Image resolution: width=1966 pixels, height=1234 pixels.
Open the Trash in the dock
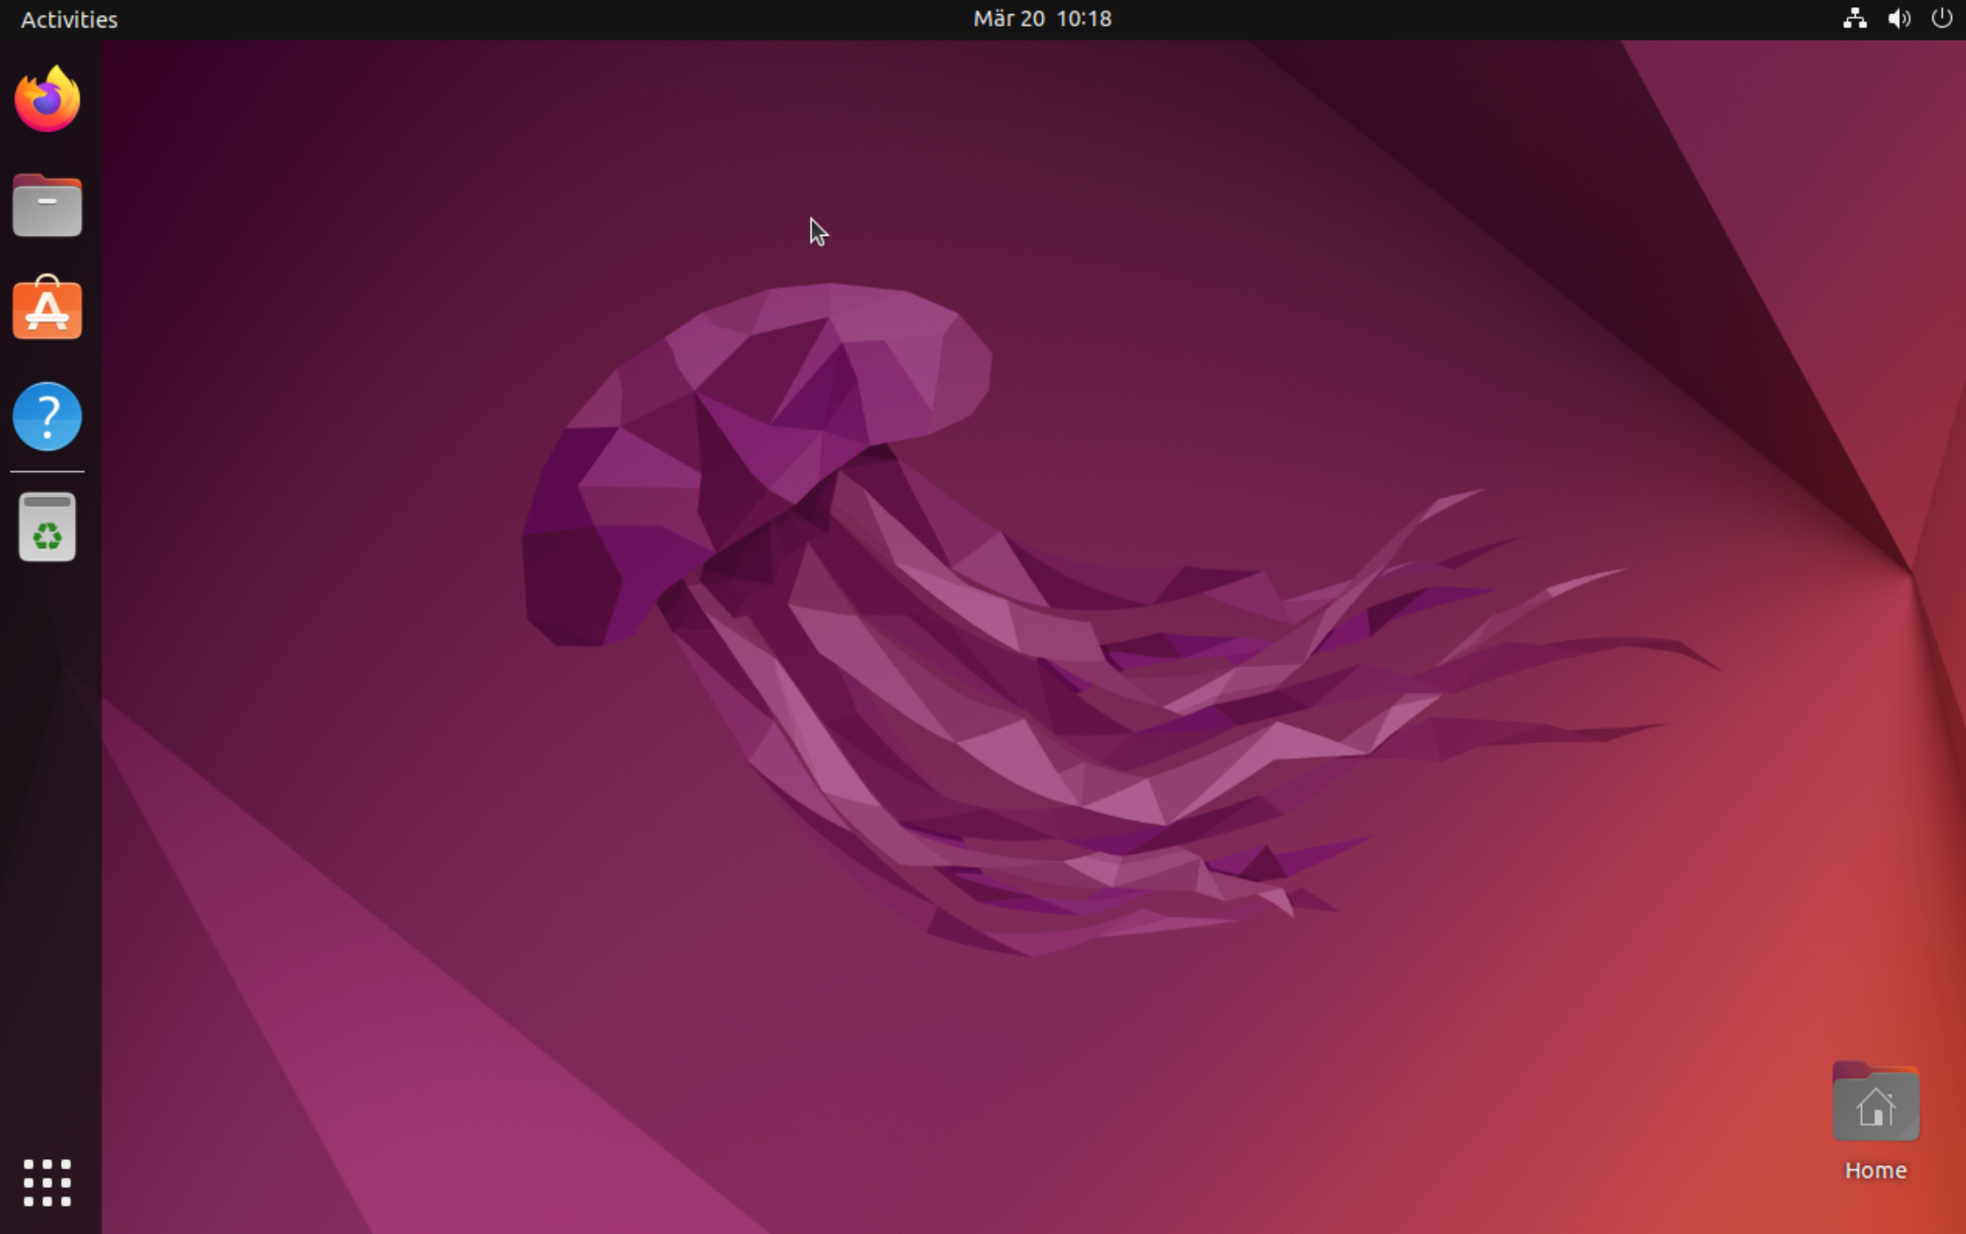pyautogui.click(x=48, y=527)
